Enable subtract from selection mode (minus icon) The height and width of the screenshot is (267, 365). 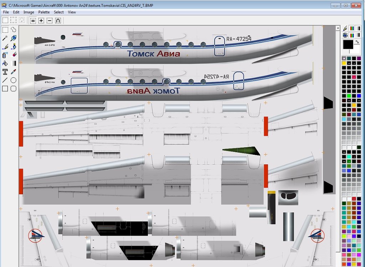pyautogui.click(x=50, y=21)
